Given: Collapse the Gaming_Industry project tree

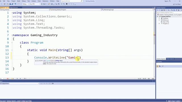Looking at the screenshot, I should tap(158, 16).
